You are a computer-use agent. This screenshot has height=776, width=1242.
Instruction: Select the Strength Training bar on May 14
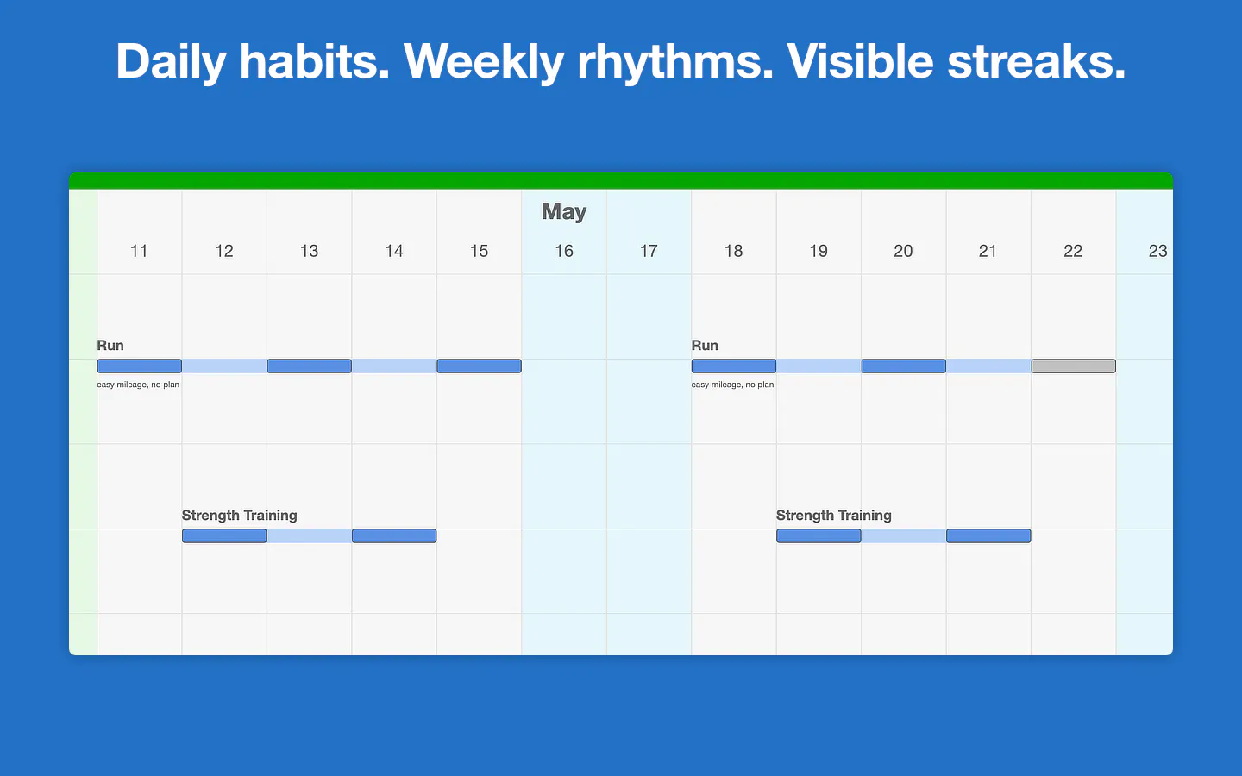coord(394,536)
